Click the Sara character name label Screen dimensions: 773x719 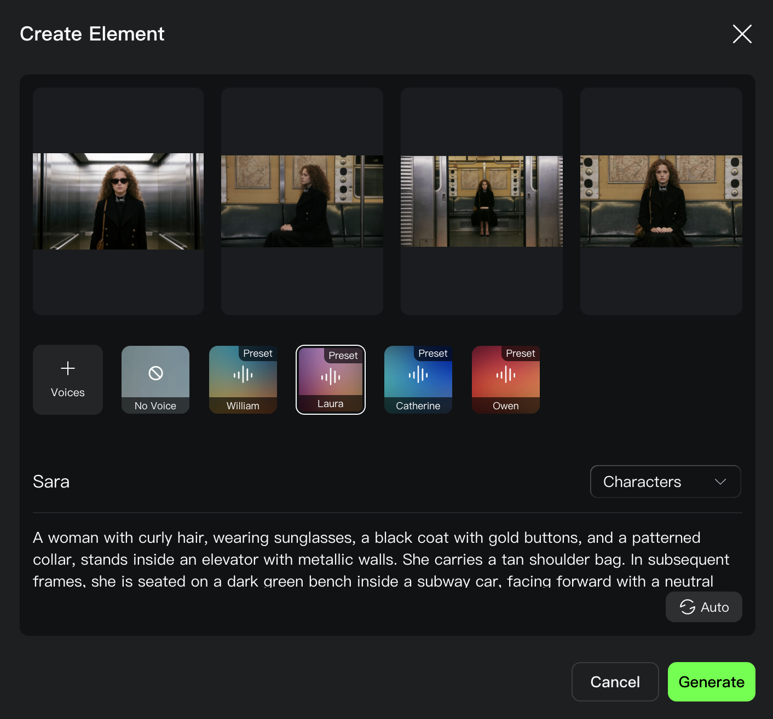pyautogui.click(x=51, y=482)
